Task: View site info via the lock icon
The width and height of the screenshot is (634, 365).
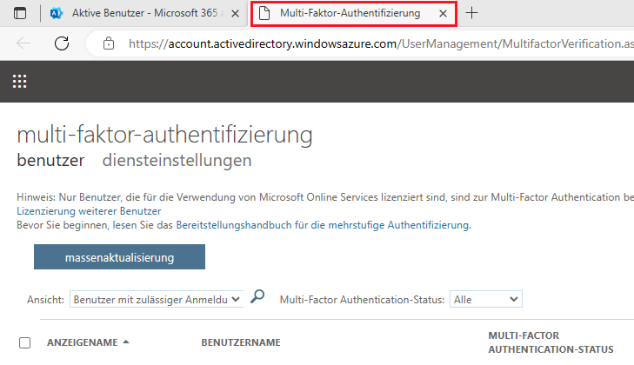Action: (x=108, y=43)
